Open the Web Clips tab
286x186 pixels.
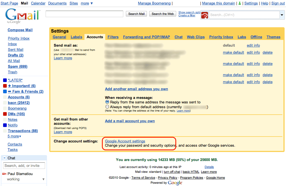coord(196,37)
